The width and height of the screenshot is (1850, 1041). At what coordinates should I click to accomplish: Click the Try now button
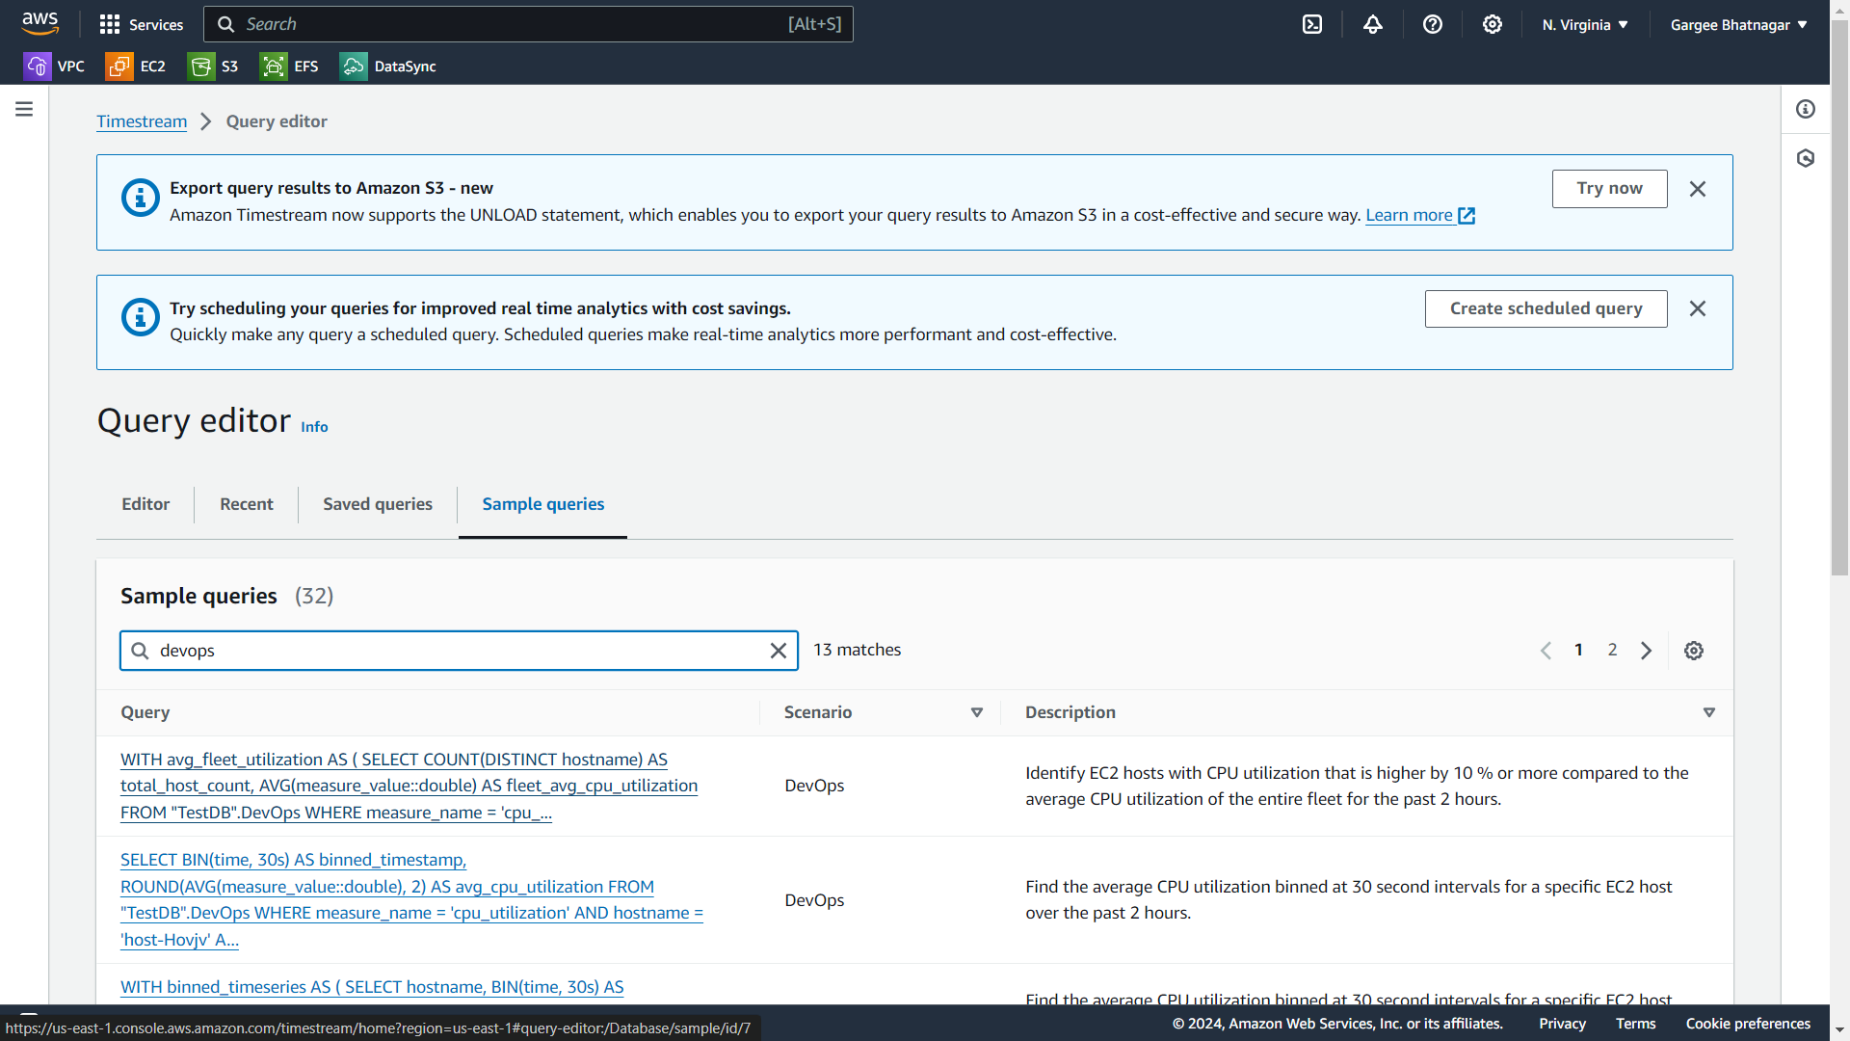(x=1608, y=188)
